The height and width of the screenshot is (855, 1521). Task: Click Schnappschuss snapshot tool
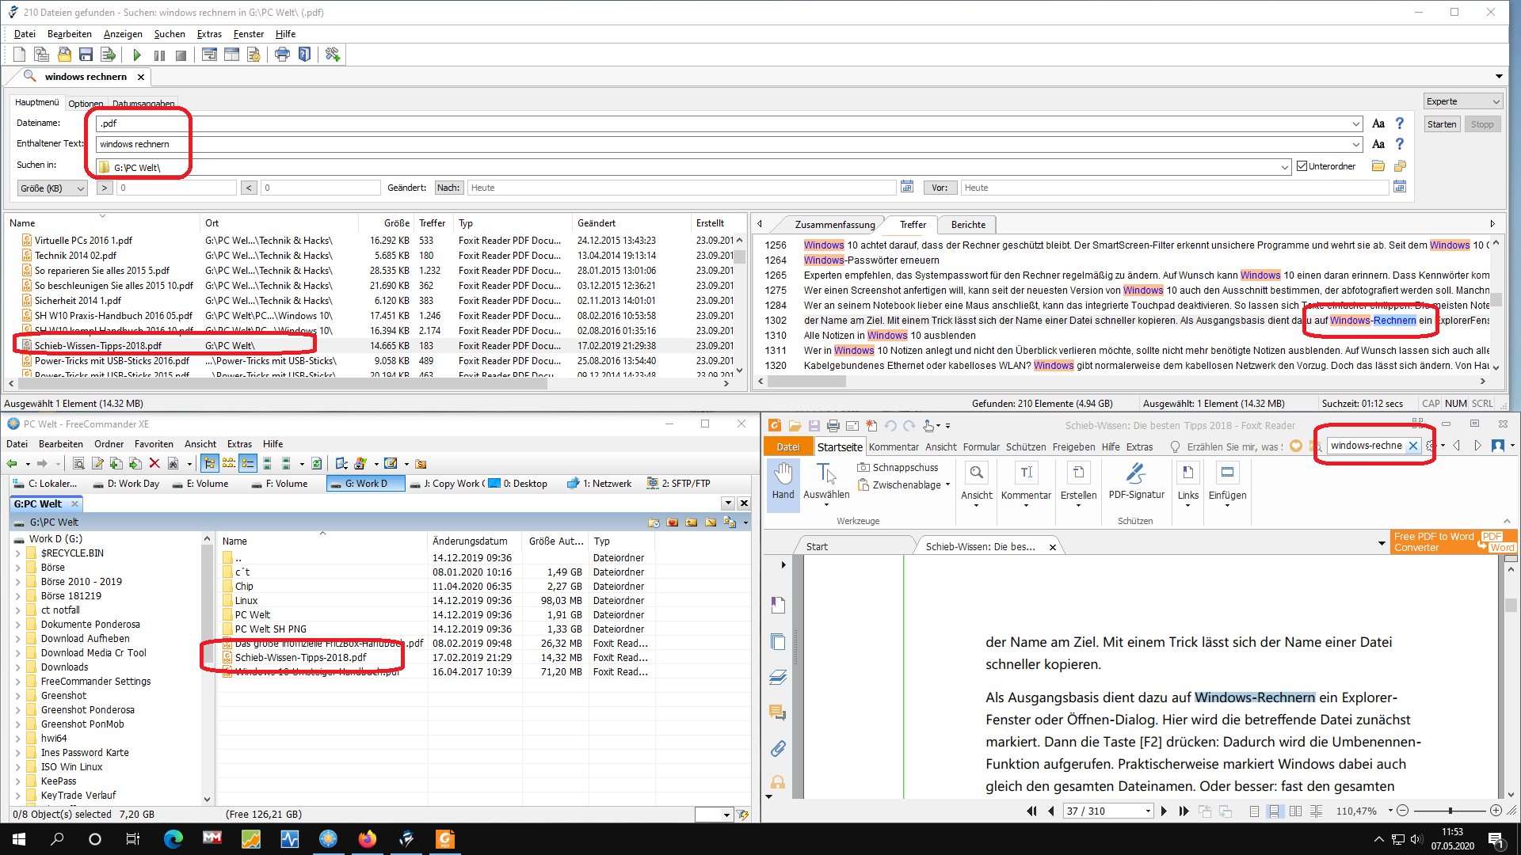pos(898,467)
